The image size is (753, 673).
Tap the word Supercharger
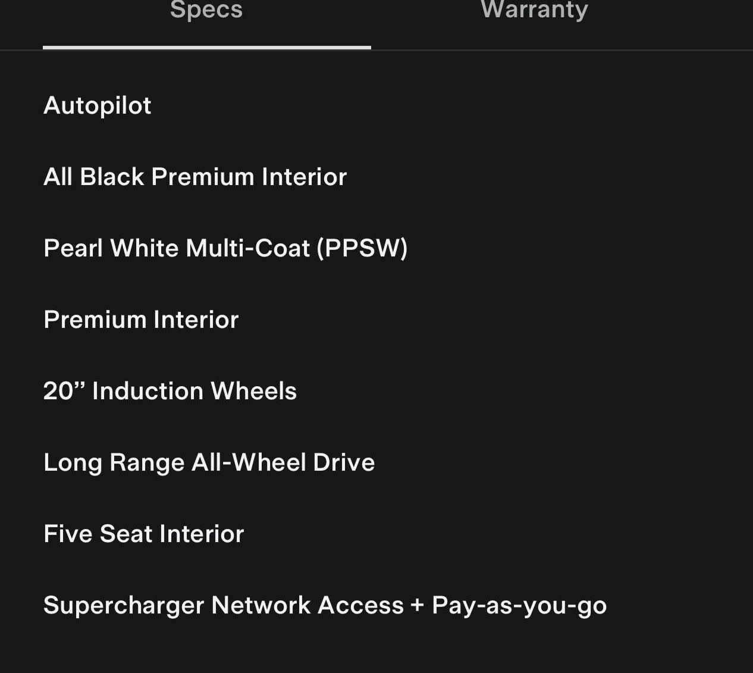click(123, 606)
